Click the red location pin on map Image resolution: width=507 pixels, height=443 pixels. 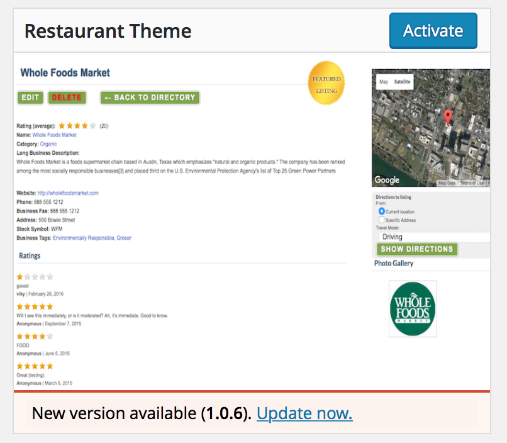point(448,117)
